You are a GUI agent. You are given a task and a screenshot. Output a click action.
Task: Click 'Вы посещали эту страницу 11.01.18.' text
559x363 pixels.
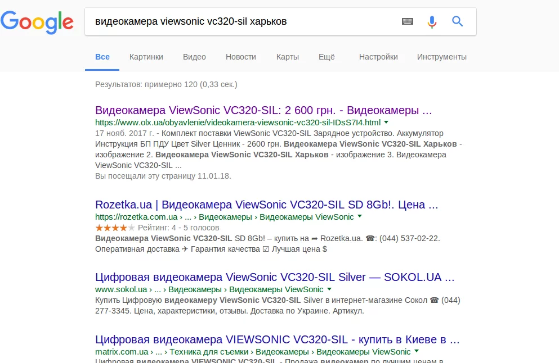click(163, 176)
